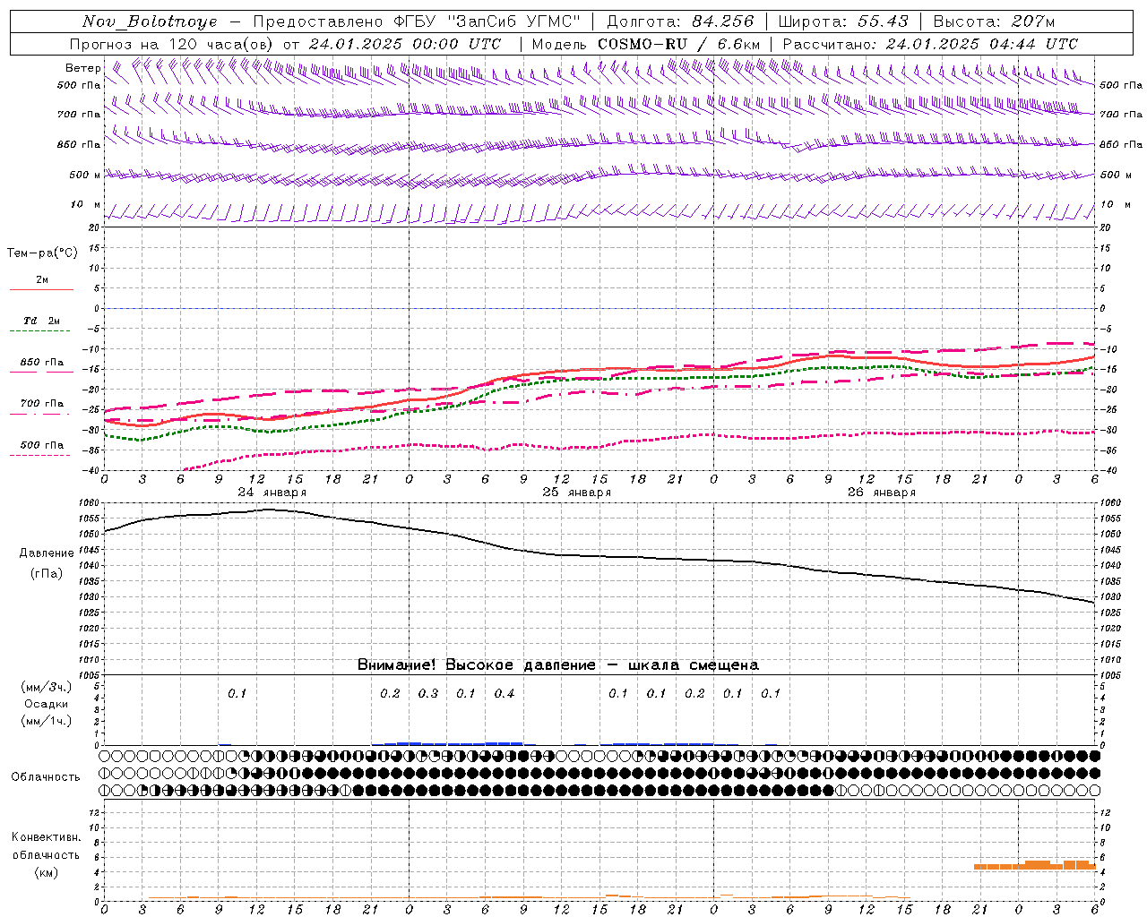1147x917 pixels.
Task: Click the 850 гПа temperature legend entry
Action: coord(42,363)
